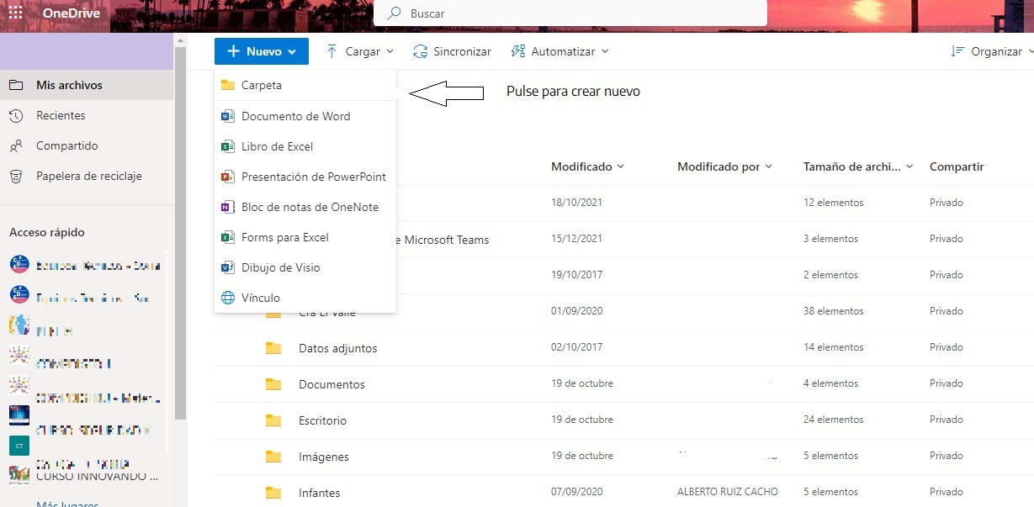Click ALBERTO RUIZ CACHO in the Infantes row
This screenshot has height=507, width=1034.
coord(728,492)
